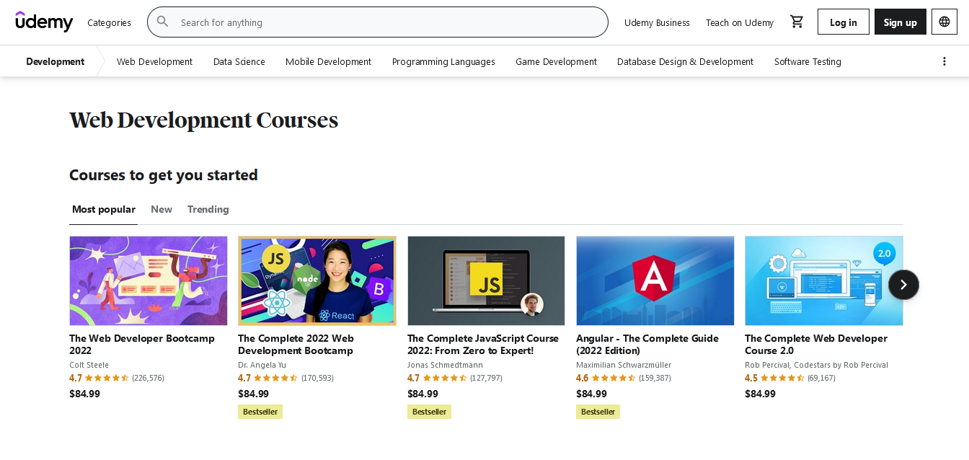
Task: Click star rating of the Angular course
Action: point(614,378)
